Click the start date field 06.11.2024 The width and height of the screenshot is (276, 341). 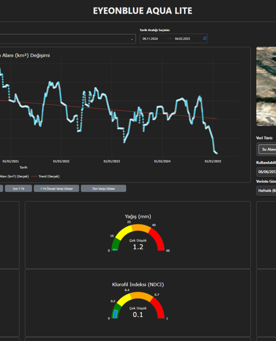150,39
